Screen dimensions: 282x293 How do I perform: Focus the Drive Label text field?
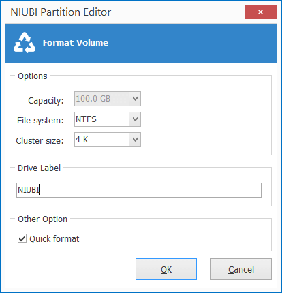[139, 190]
